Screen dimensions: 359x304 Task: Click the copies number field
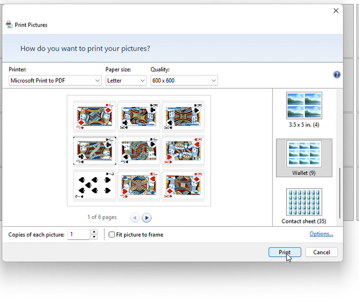pos(78,234)
